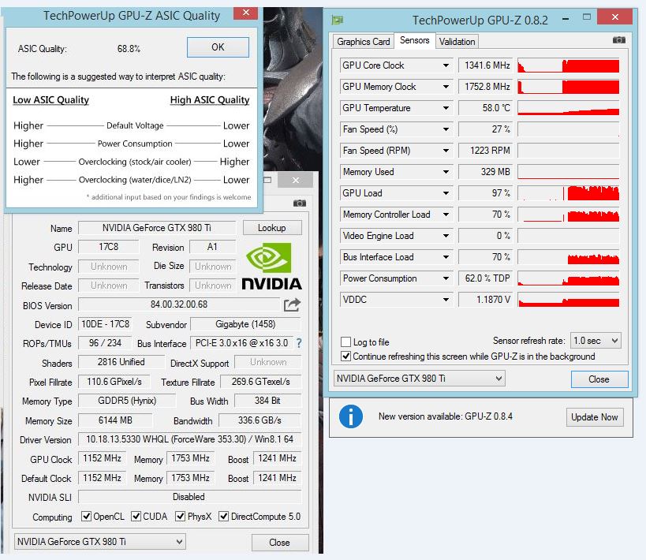Click the 1.1870 V VDDC value
The image size is (646, 560).
click(485, 300)
